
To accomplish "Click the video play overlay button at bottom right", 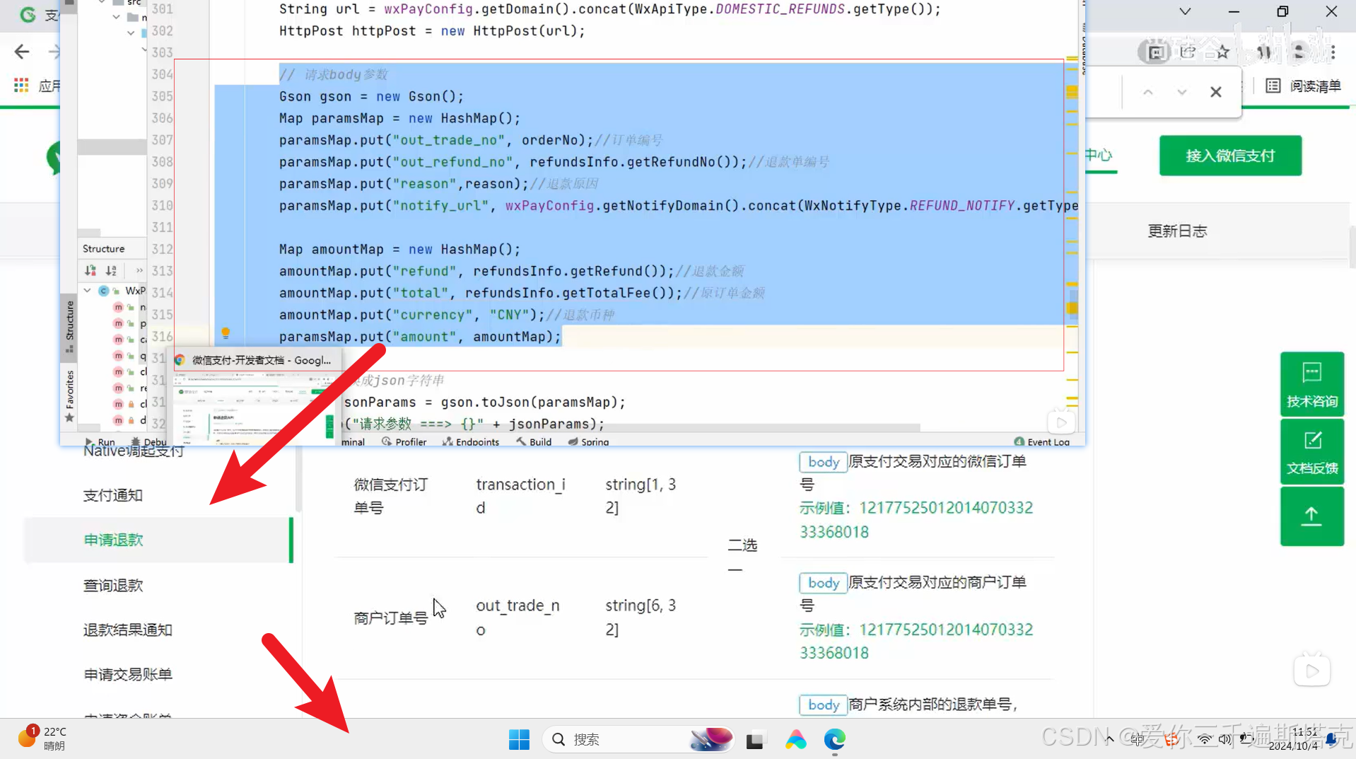I will click(x=1312, y=671).
